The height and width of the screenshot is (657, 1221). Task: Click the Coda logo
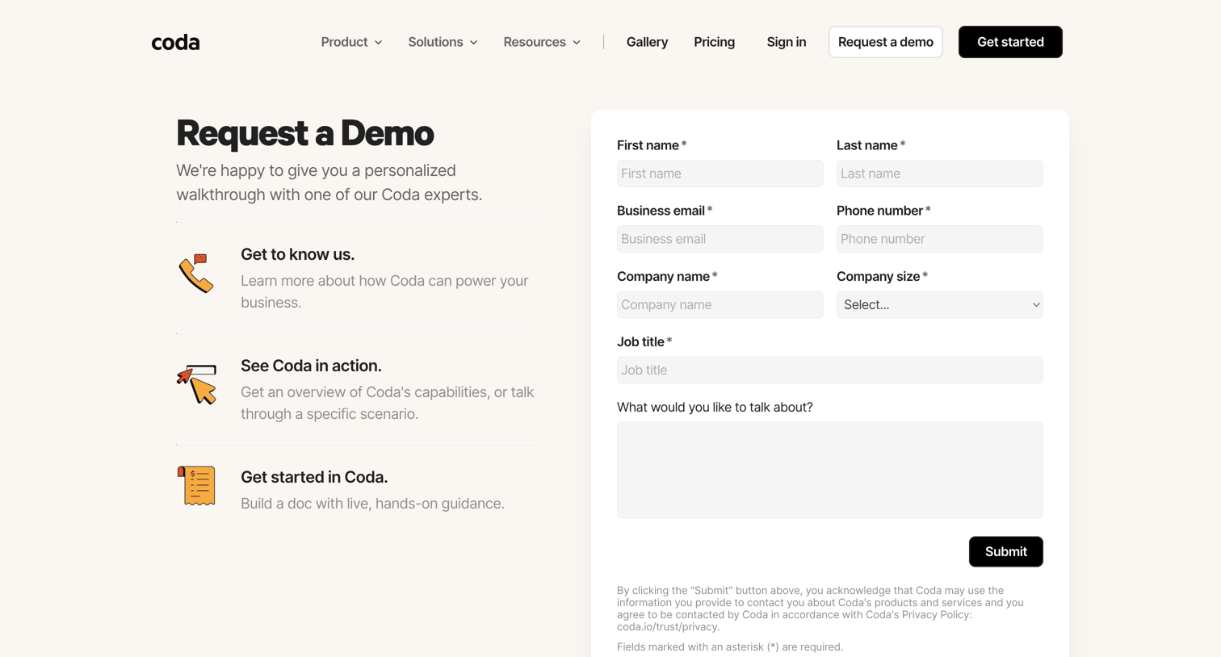click(175, 42)
